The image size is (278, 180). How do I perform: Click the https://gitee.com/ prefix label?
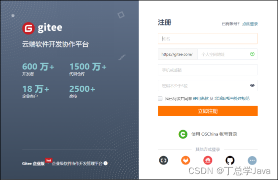coord(178,54)
